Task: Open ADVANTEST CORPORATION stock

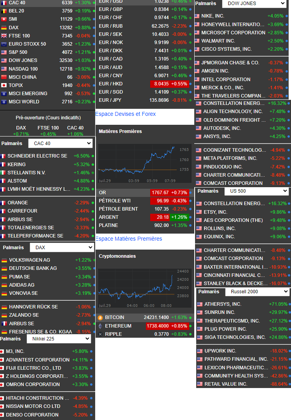Action: (x=47, y=360)
